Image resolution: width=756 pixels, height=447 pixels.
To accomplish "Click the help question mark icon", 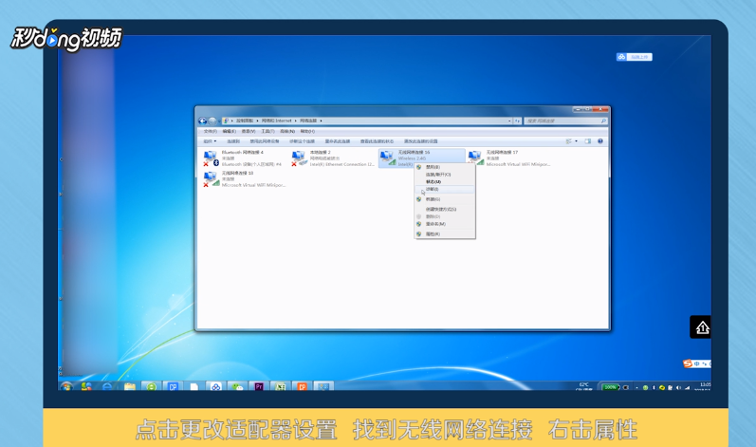I will pyautogui.click(x=600, y=141).
